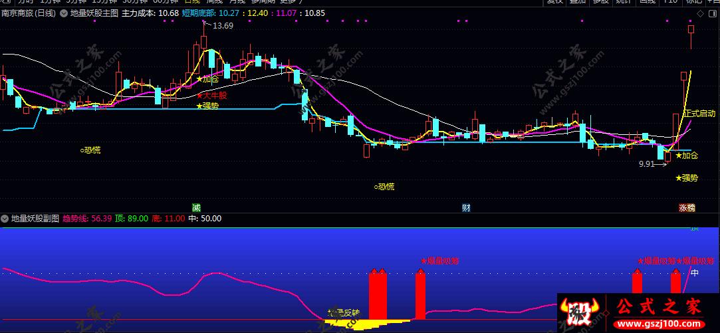Viewport: 720px width, 333px height.
Task: Switch to the 15分钟 period tab
Action: click(104, 1)
